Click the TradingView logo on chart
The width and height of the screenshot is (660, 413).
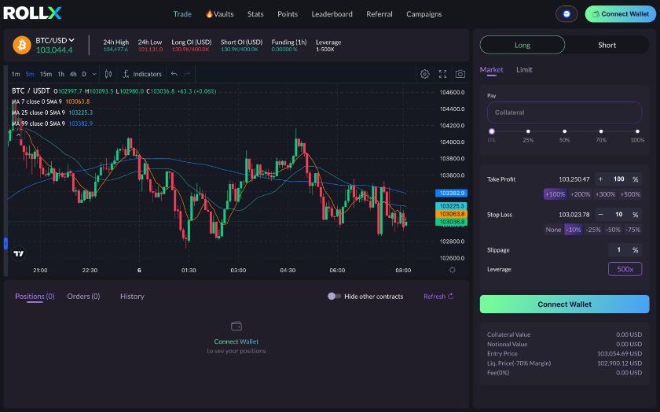[x=19, y=253]
